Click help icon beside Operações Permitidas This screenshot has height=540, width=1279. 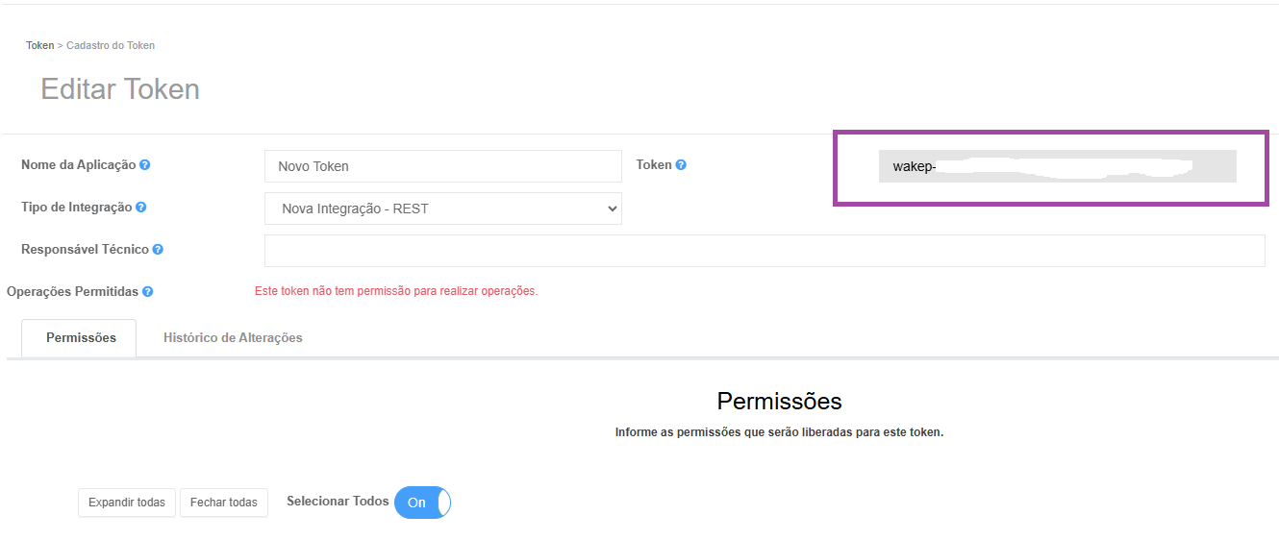[x=148, y=292]
